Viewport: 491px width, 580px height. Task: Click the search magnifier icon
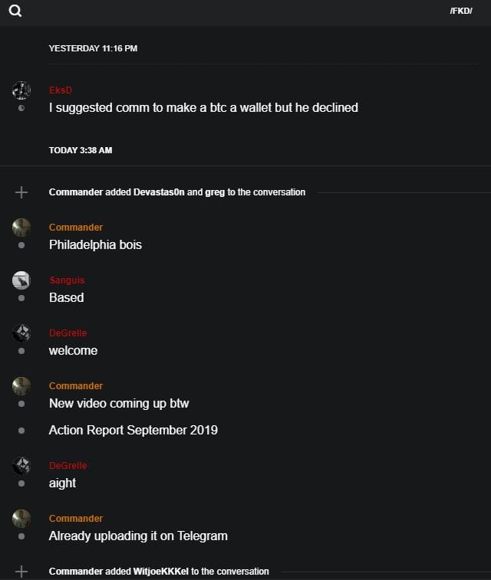[15, 11]
